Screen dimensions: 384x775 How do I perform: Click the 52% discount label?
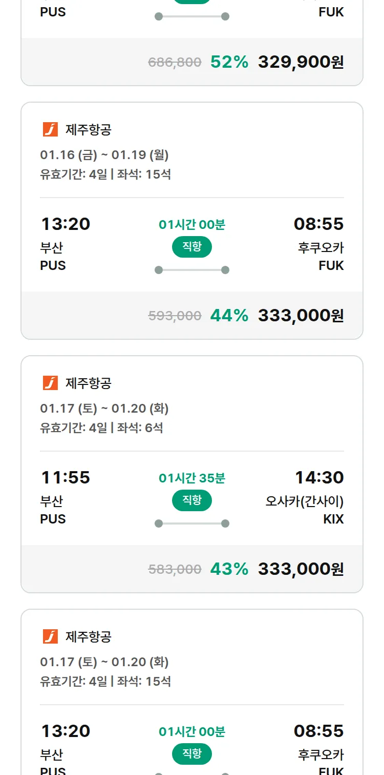pyautogui.click(x=229, y=62)
